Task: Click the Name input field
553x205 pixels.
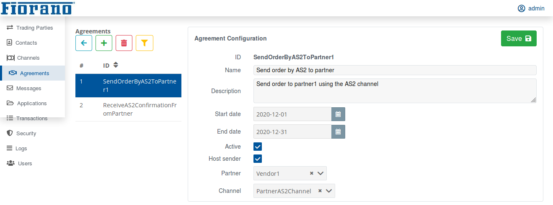Action: [395, 70]
